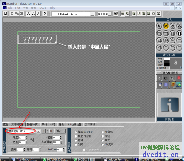Toggle the underline U button

click(51, 131)
